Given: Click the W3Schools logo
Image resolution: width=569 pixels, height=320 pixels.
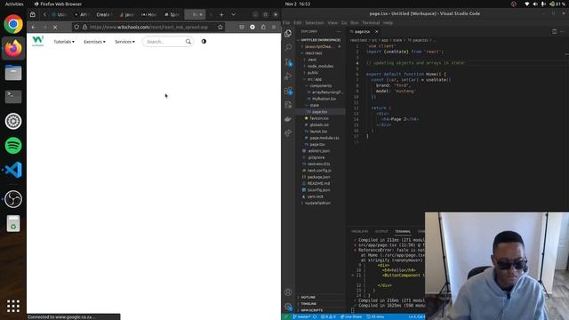Looking at the screenshot, I should pyautogui.click(x=37, y=41).
